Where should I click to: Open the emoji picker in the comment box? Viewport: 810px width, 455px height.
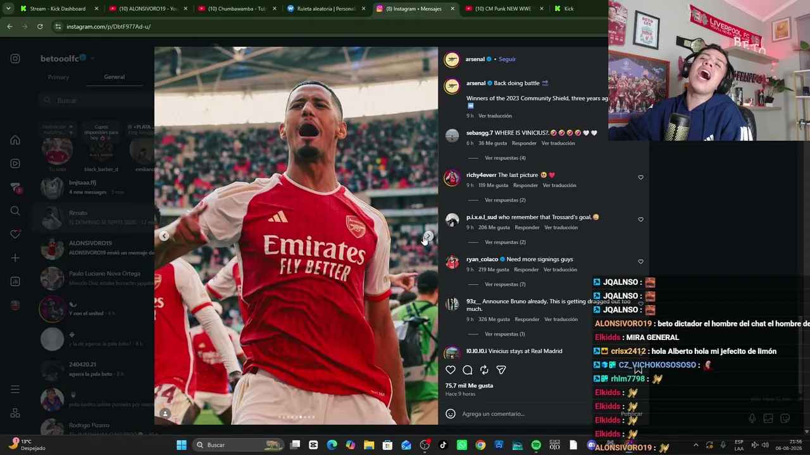click(x=451, y=414)
